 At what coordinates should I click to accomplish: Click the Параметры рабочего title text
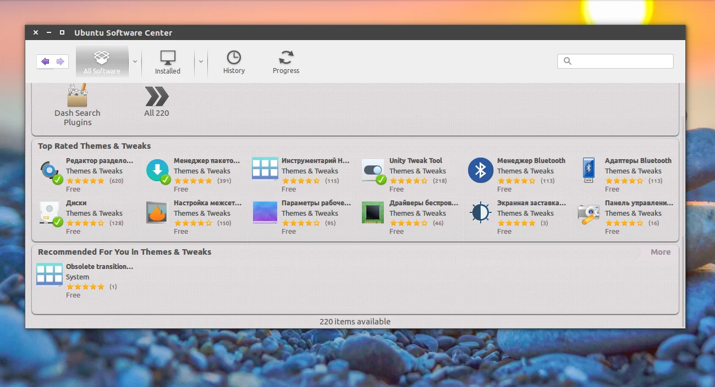[x=316, y=203]
